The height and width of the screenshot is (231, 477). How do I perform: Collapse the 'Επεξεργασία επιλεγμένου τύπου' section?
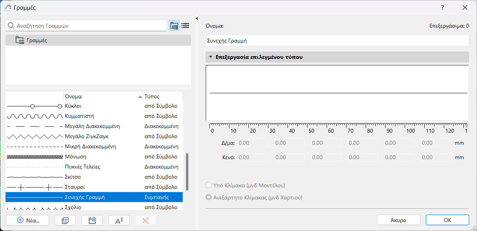click(x=211, y=57)
